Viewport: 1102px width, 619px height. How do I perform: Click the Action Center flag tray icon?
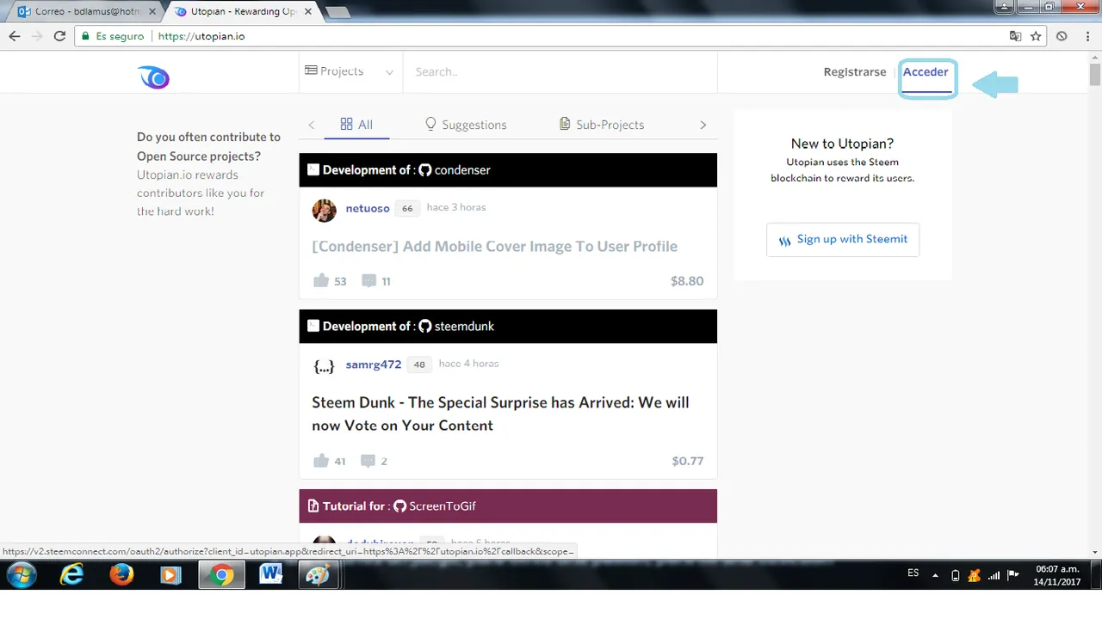[x=1013, y=575]
